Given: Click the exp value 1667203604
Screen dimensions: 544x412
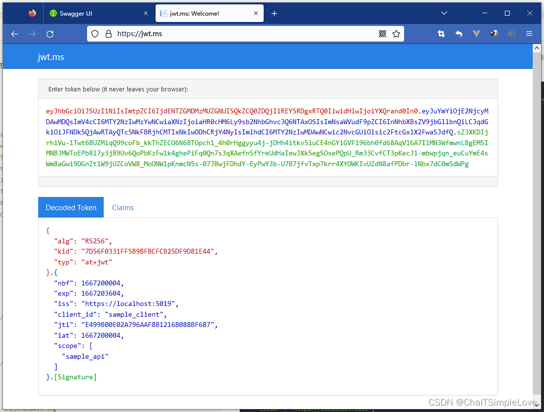Looking at the screenshot, I should pos(101,294).
